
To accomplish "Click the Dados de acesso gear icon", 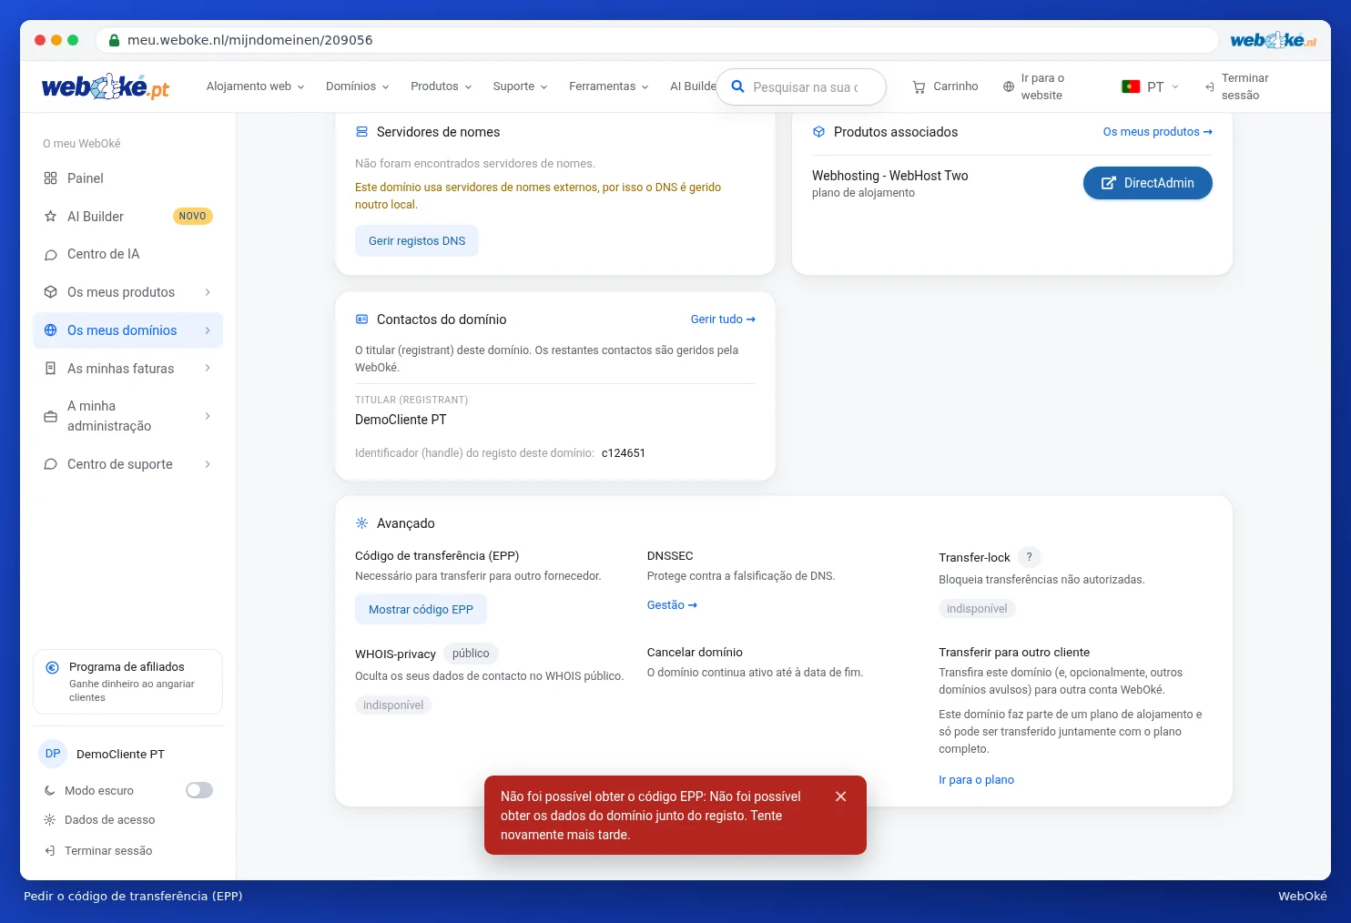I will [x=50, y=820].
